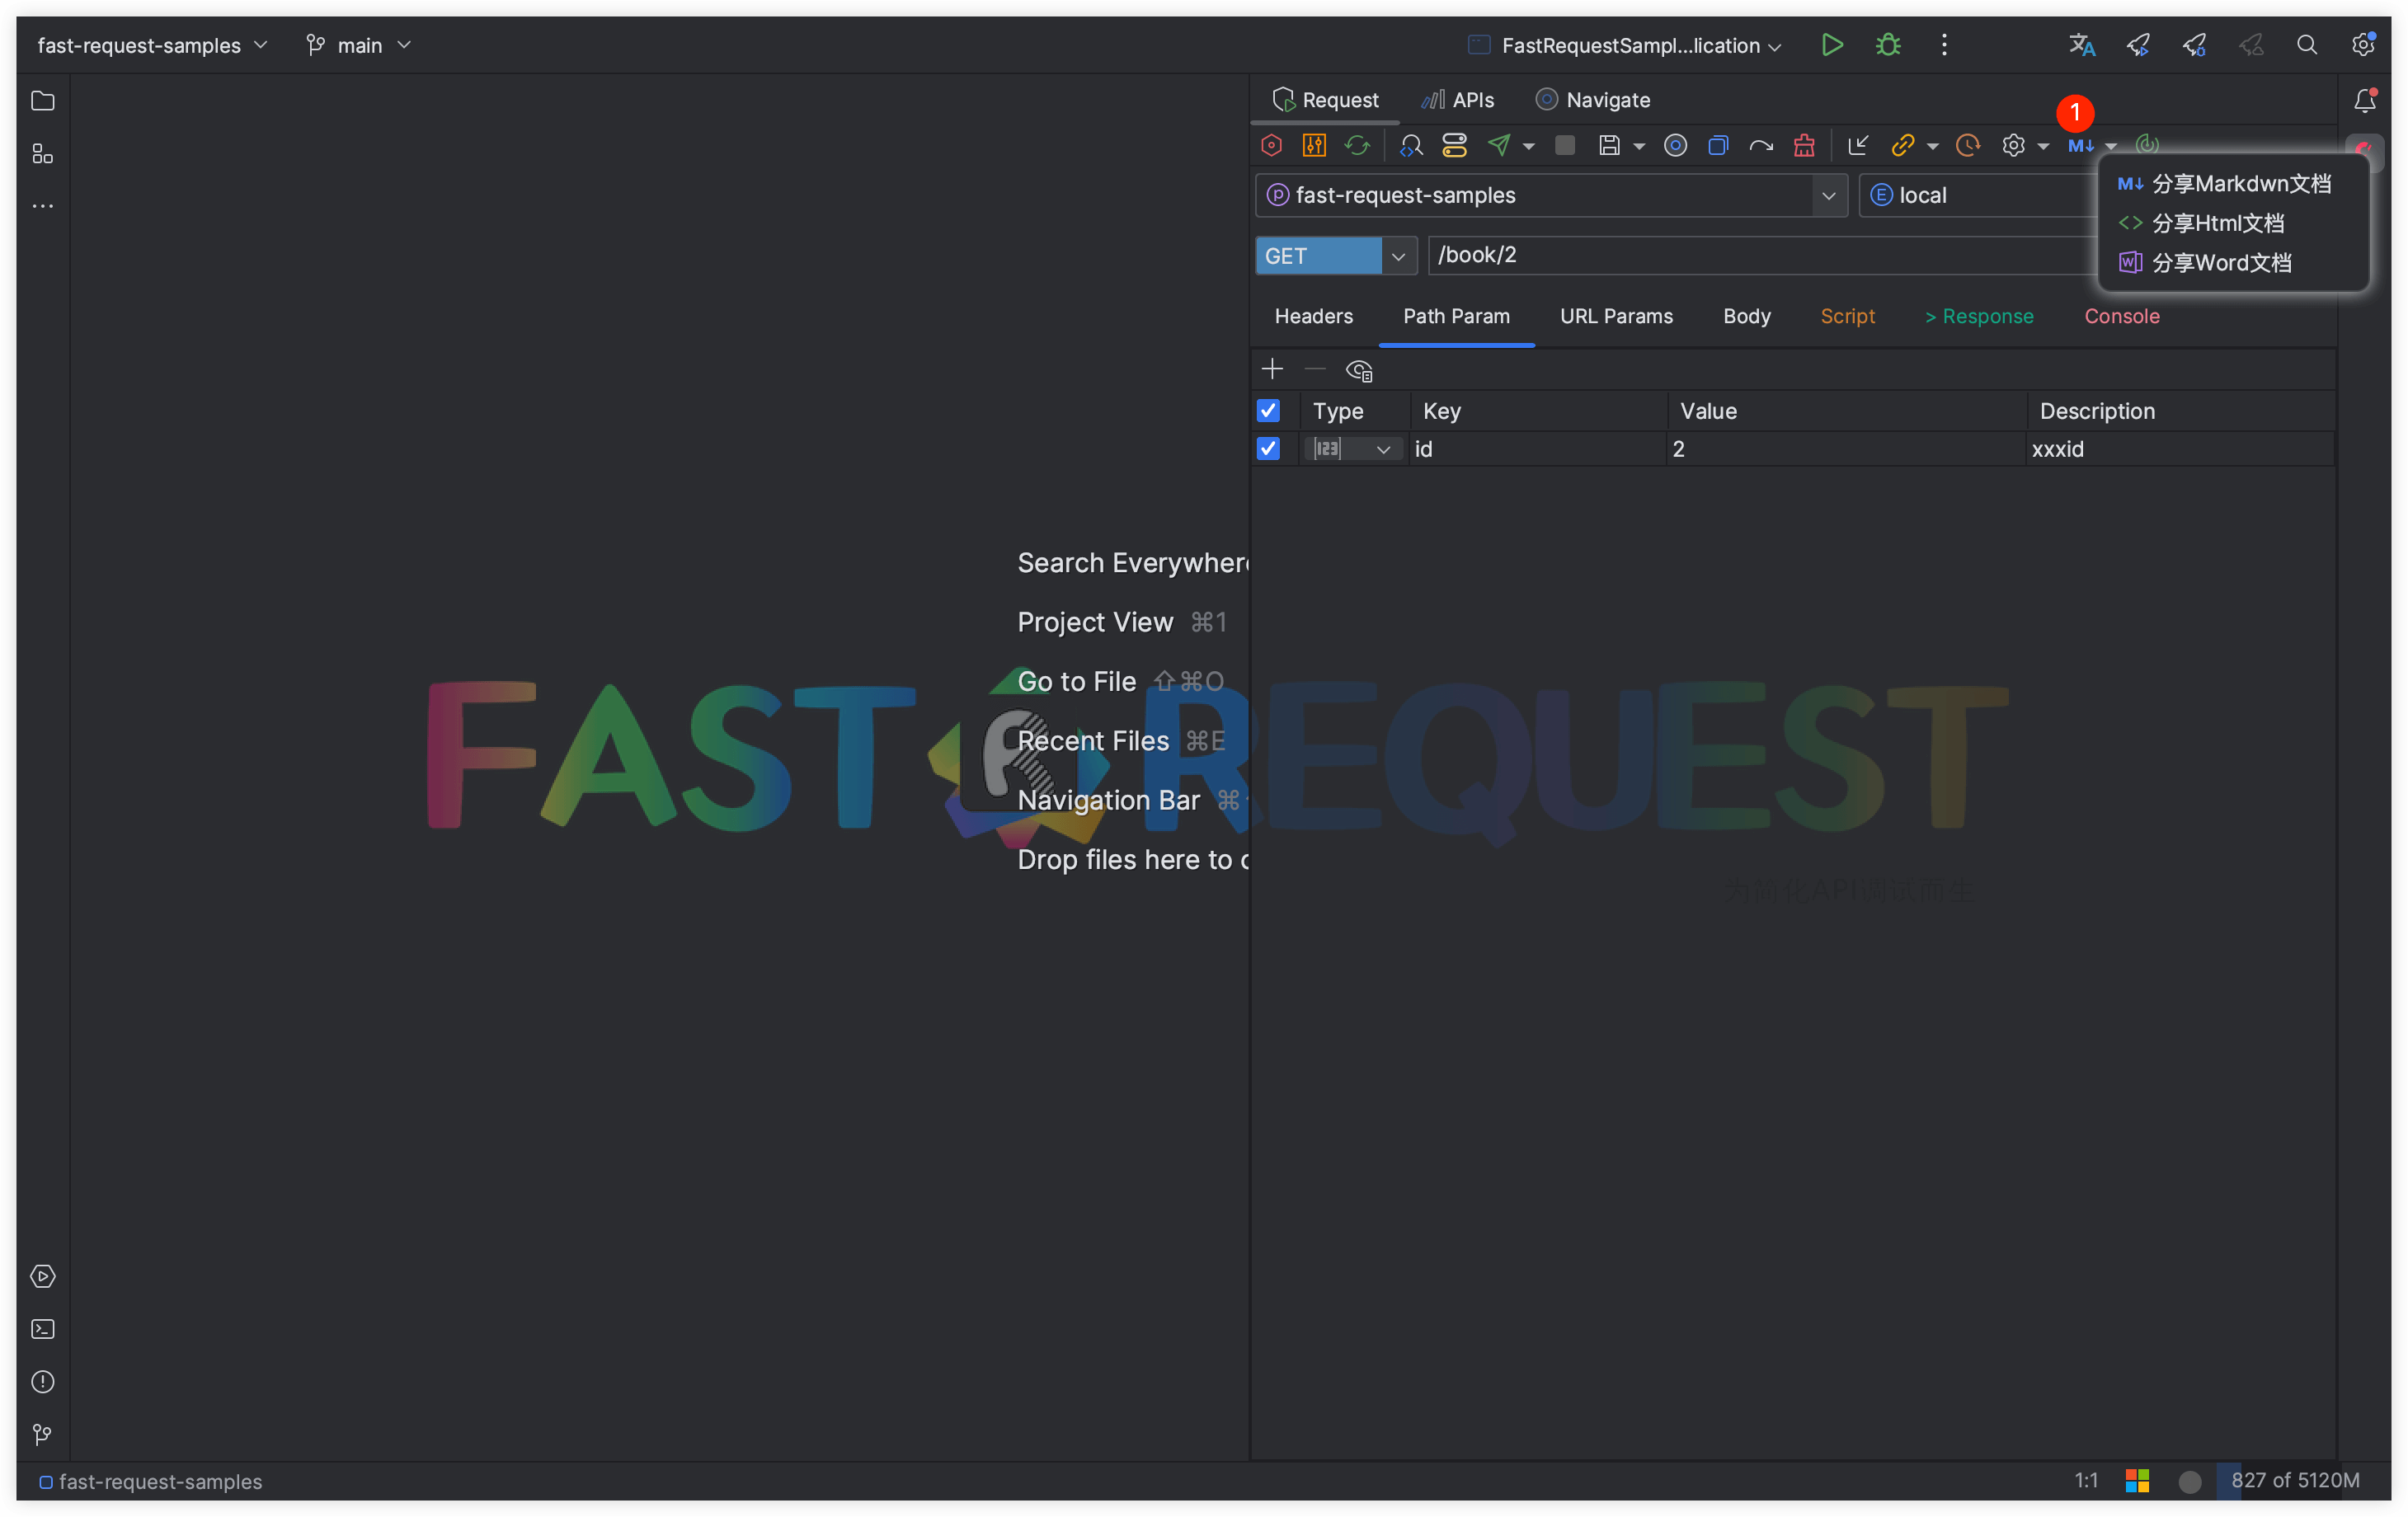Select 分享Word文档 menu item
2408x1517 pixels.
[2220, 263]
